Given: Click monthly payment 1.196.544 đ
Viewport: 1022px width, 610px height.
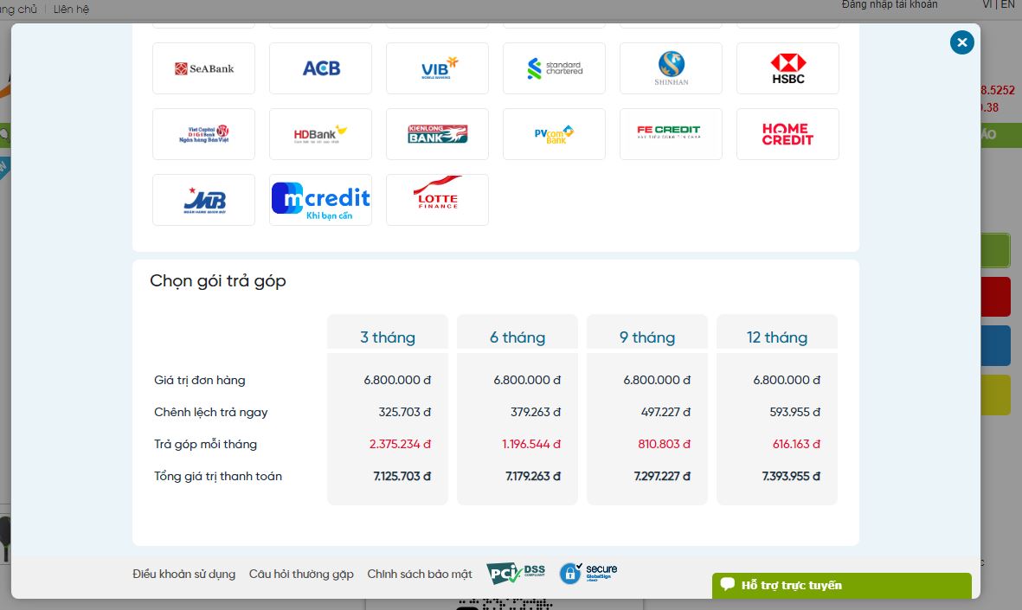Looking at the screenshot, I should pyautogui.click(x=531, y=444).
